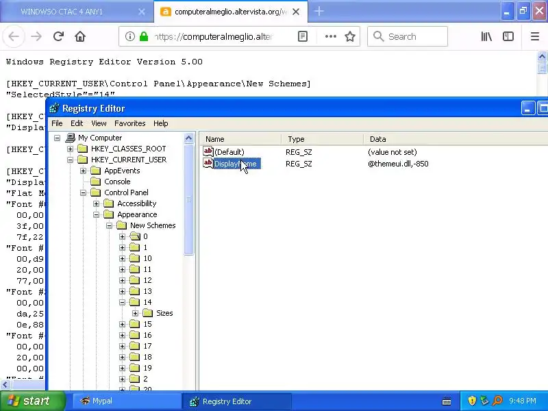Screen dimensions: 548x411
Task: Open page actions three-dot menu
Action: click(331, 36)
